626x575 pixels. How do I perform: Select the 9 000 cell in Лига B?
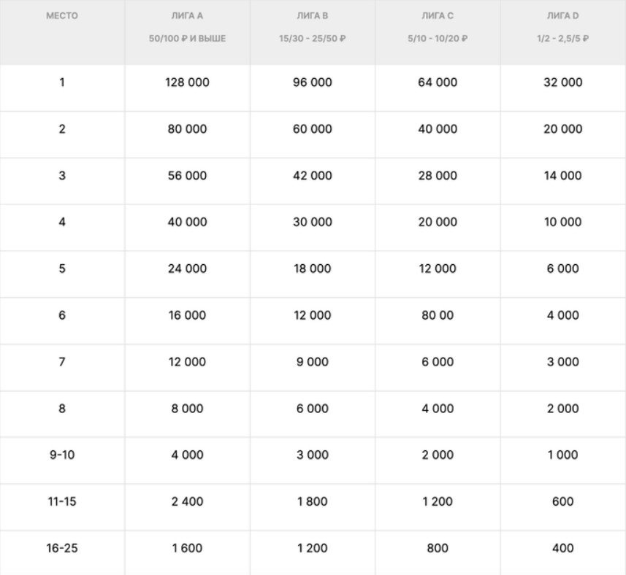click(x=313, y=362)
